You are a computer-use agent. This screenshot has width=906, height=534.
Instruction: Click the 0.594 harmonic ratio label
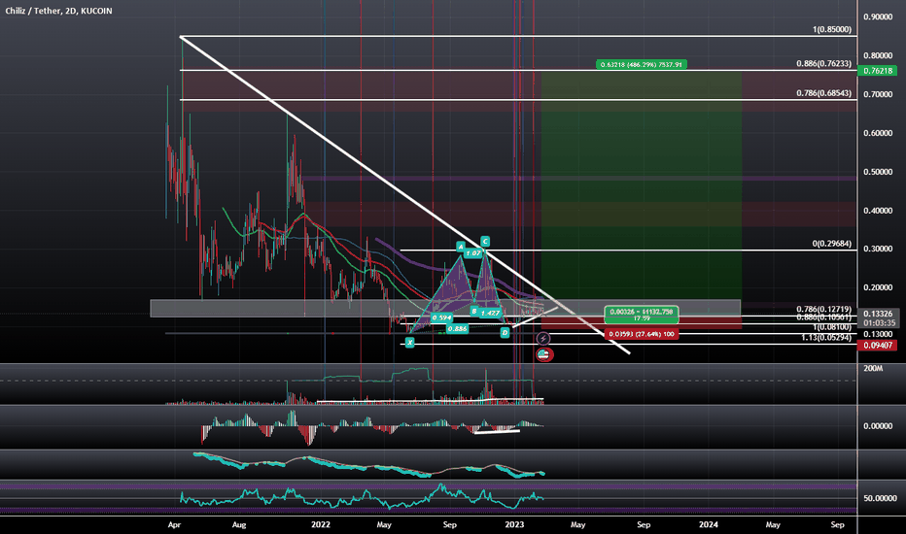(x=441, y=317)
